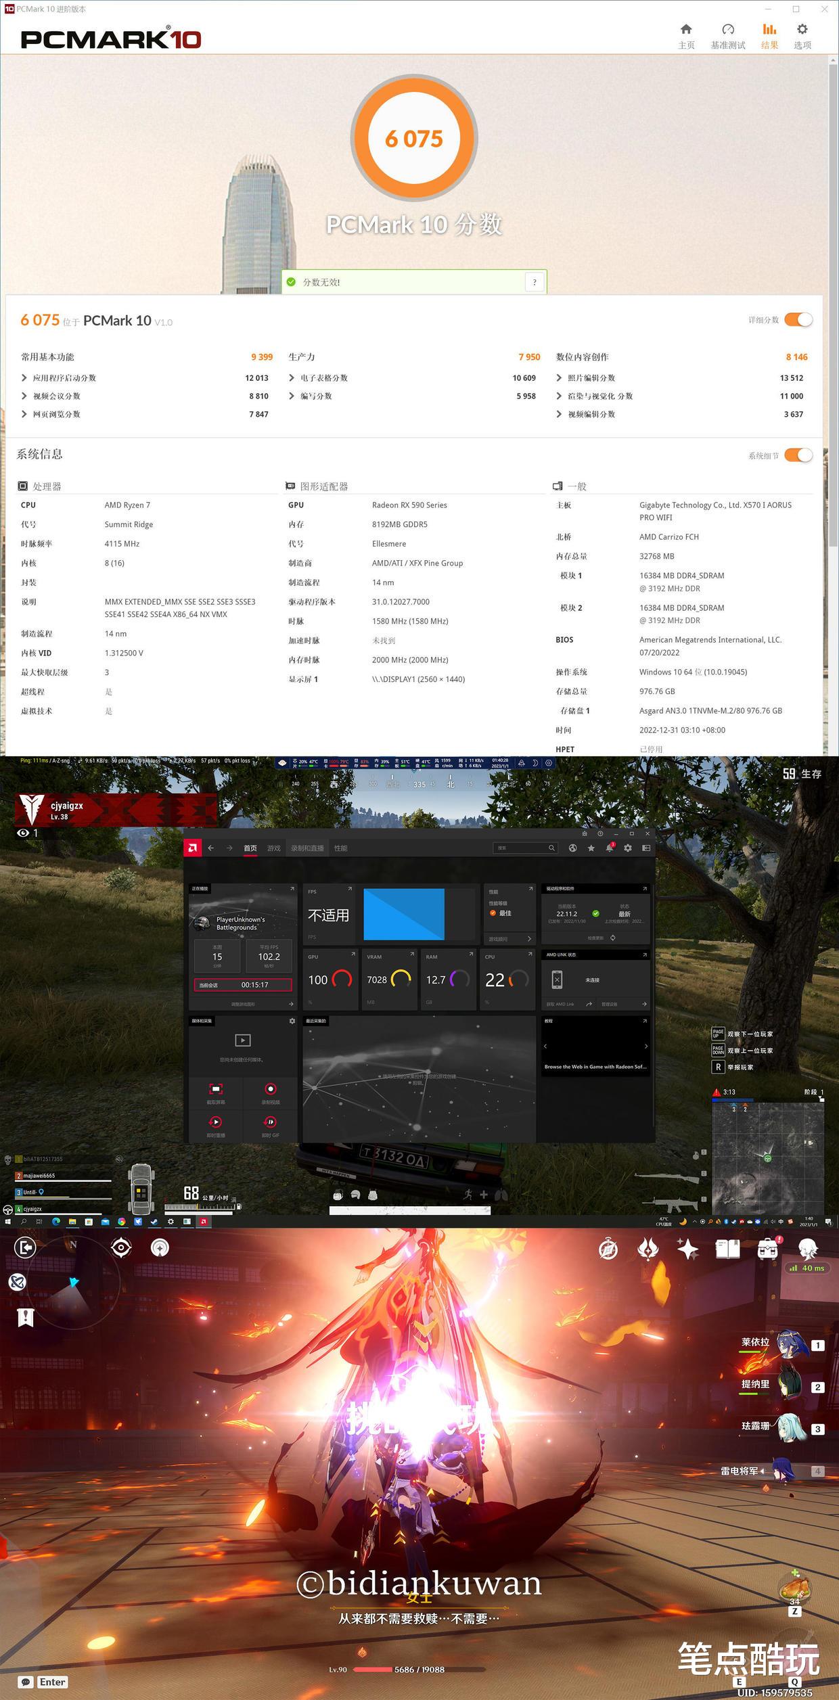The width and height of the screenshot is (839, 1700).
Task: Select the 首页 tab in Radeon Software
Action: tap(250, 848)
